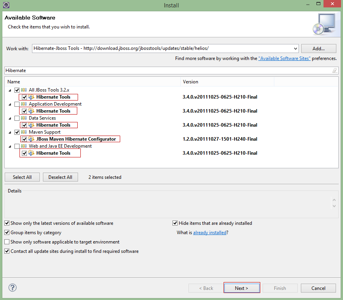Image resolution: width=343 pixels, height=300 pixels.
Task: Check the Data Services category checkbox
Action: 17,118
